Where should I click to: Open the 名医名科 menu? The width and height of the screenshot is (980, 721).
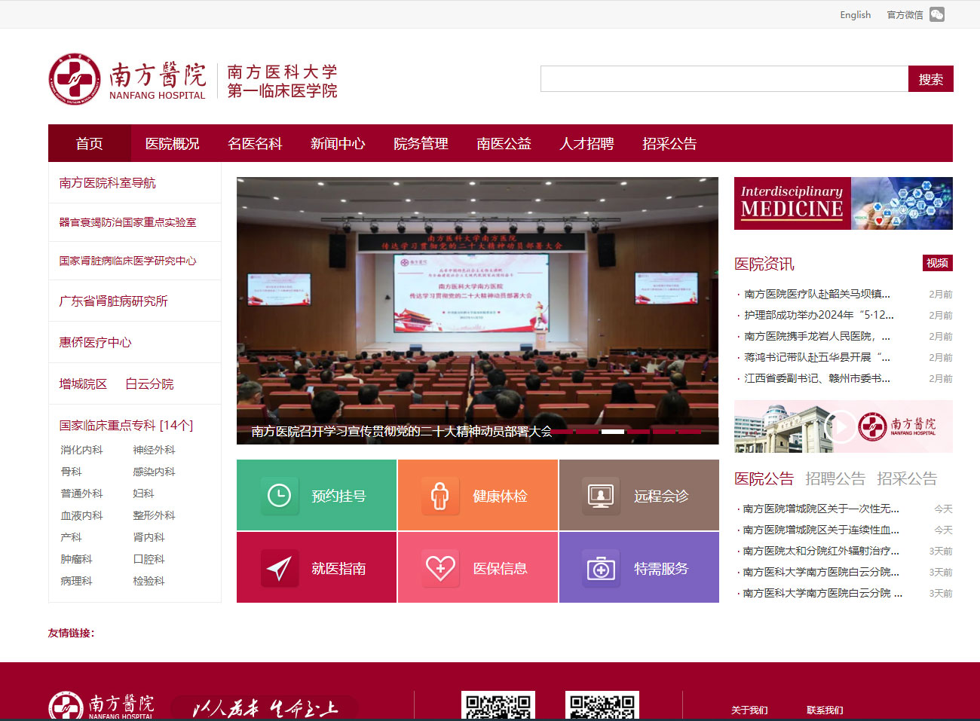pyautogui.click(x=256, y=143)
